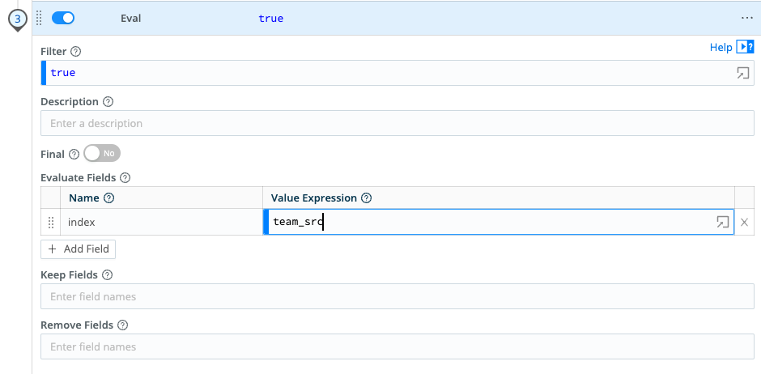Show Value Expression help icon

pyautogui.click(x=367, y=198)
